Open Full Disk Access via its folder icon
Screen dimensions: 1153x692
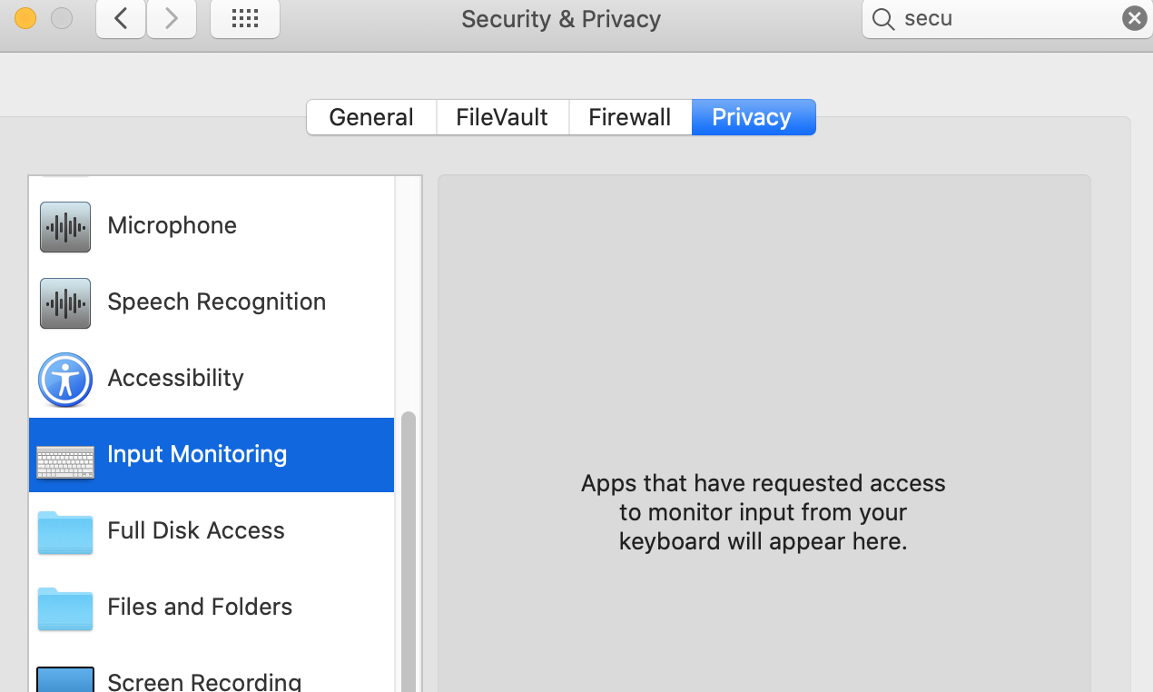coord(64,532)
